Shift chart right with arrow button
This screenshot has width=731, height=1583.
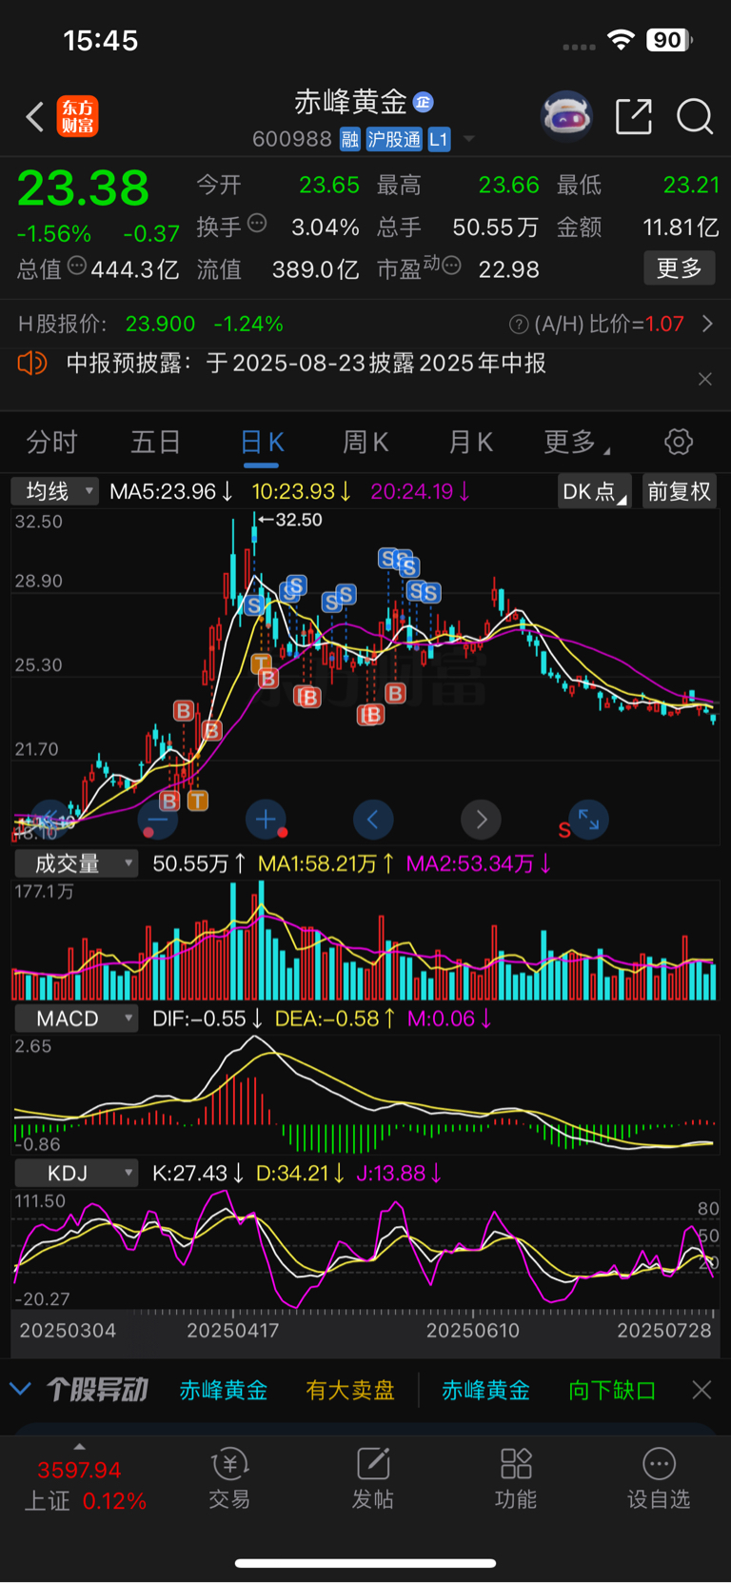[481, 820]
